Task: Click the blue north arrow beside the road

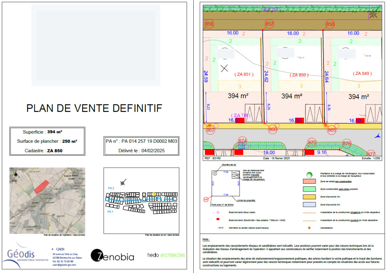Action: (x=376, y=136)
